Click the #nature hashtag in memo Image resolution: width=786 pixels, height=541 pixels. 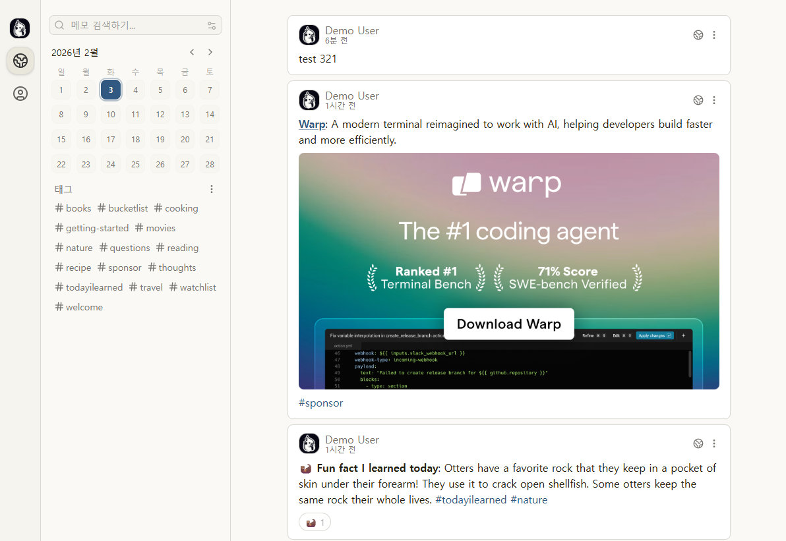tap(529, 500)
